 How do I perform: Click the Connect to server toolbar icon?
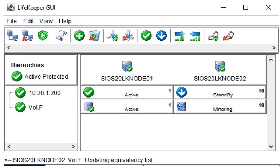point(12,36)
